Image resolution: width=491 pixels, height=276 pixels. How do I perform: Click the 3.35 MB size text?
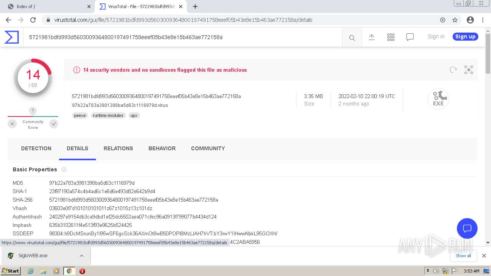pos(313,96)
